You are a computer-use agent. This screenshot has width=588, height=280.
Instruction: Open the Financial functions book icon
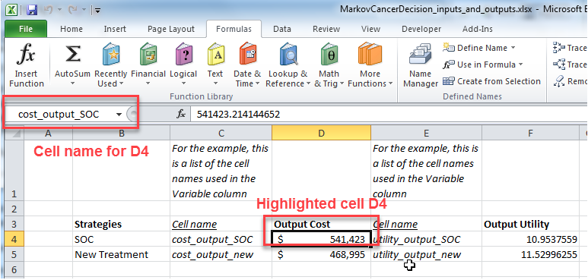tap(148, 55)
